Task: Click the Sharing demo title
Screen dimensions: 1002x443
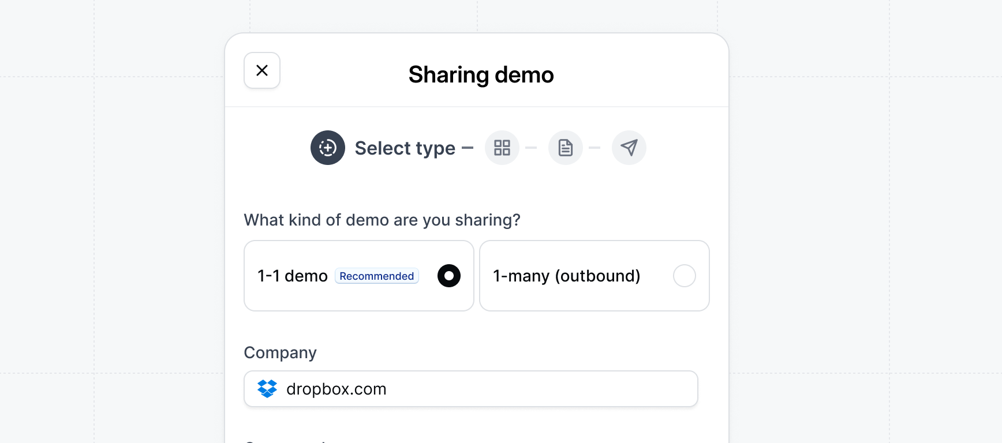Action: click(x=481, y=74)
